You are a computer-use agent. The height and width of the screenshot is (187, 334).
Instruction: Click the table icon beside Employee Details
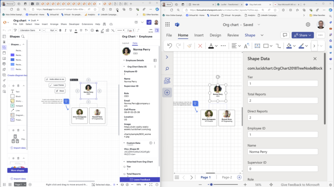155,60
